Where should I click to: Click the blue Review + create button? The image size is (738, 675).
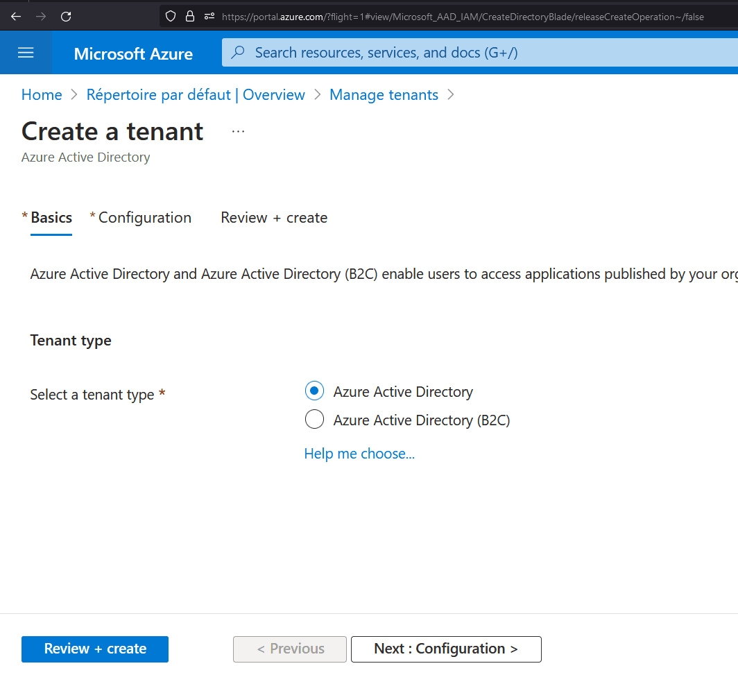point(95,649)
